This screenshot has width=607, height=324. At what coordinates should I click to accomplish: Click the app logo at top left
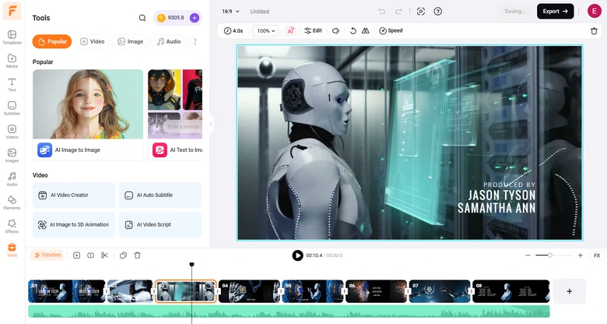12,11
